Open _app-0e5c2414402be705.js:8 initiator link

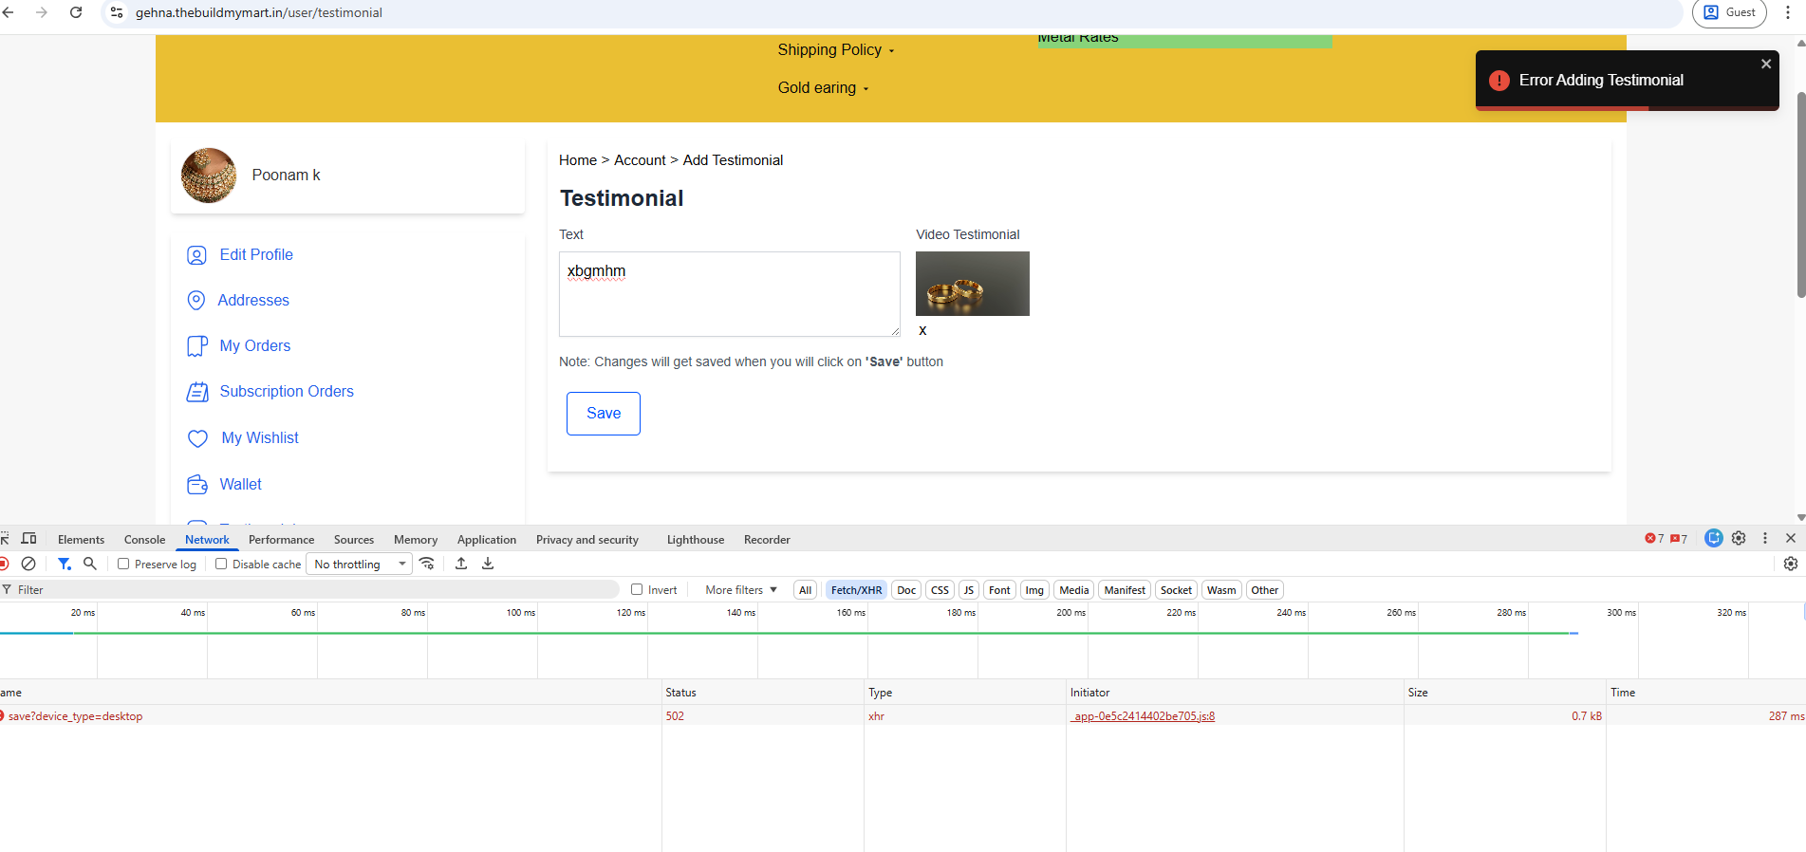pyautogui.click(x=1143, y=715)
